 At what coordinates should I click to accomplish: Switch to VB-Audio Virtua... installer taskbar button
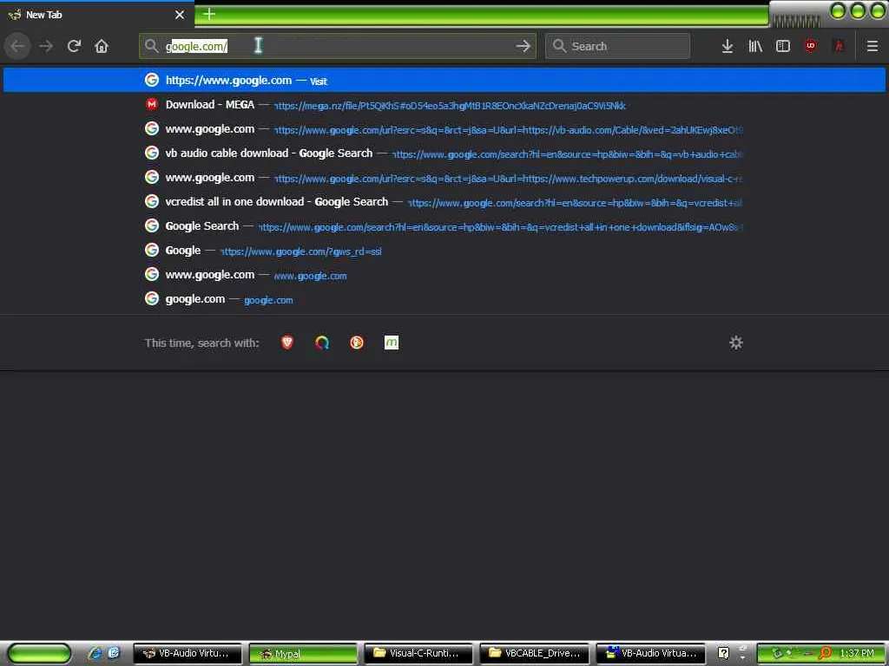[x=650, y=654]
